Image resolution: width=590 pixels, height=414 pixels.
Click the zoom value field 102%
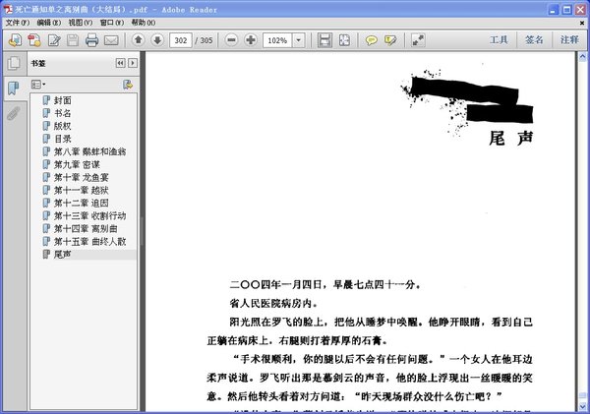277,40
